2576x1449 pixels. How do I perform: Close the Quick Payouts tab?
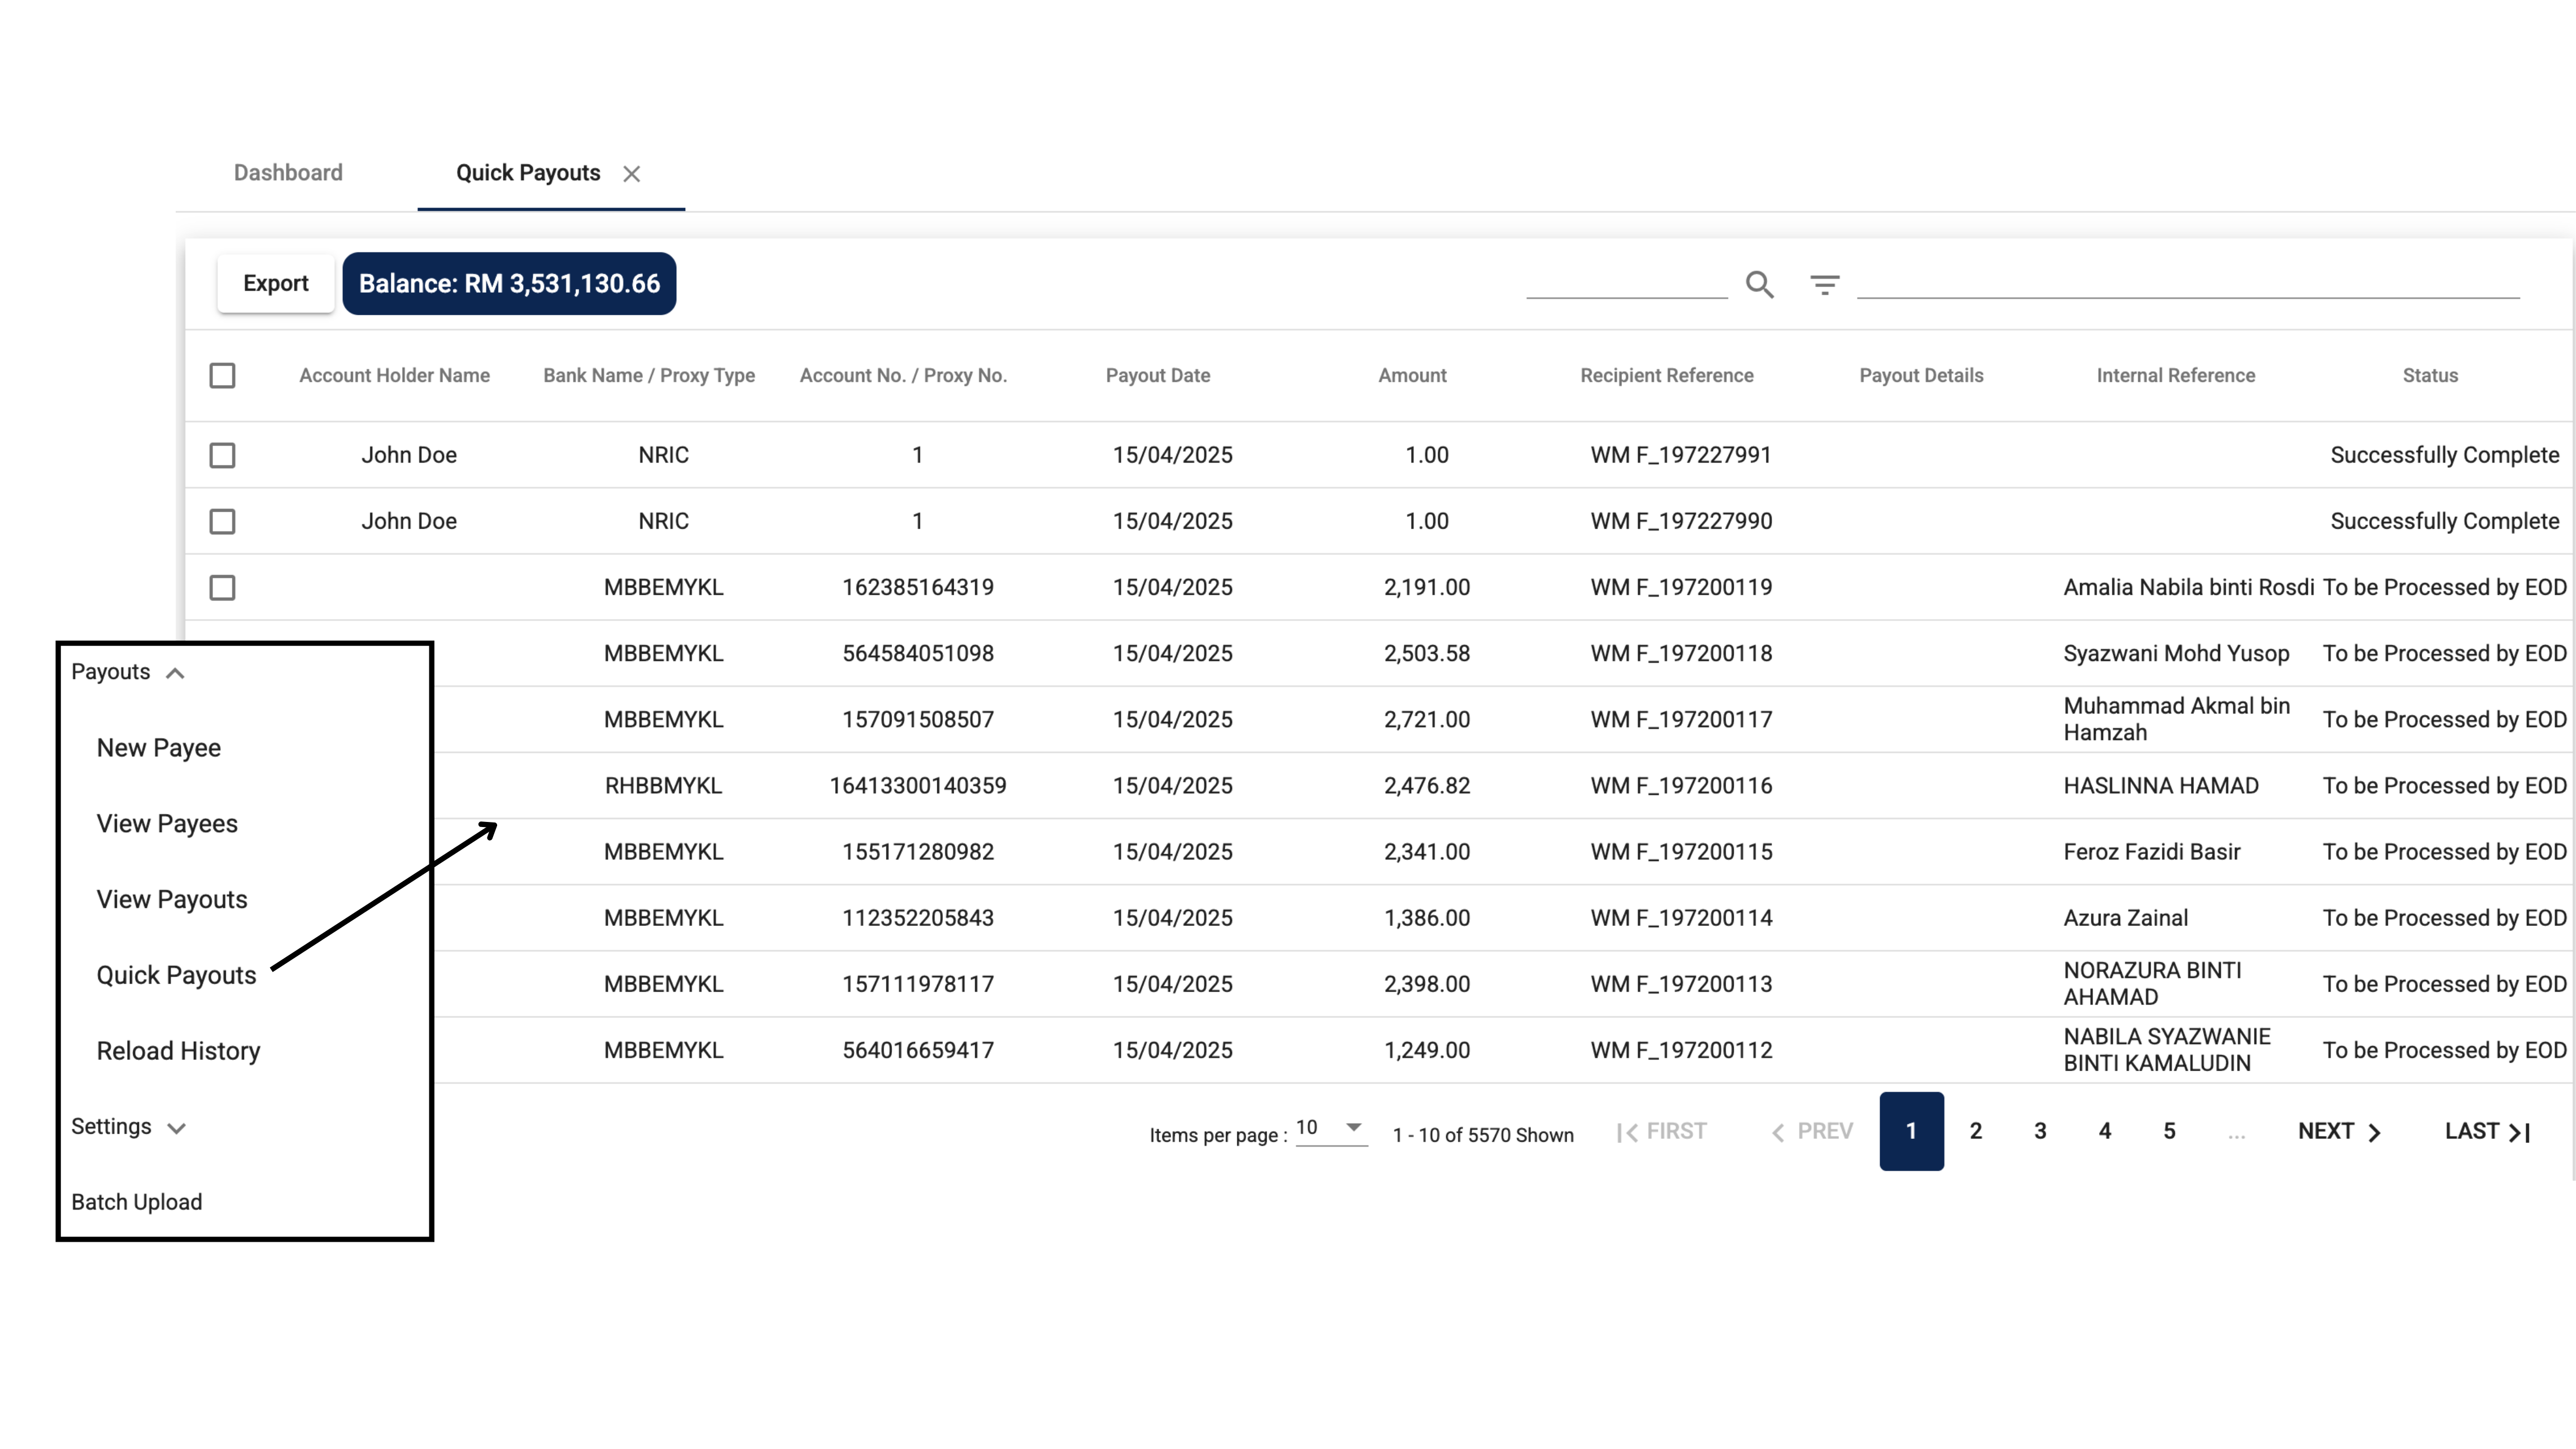tap(631, 174)
